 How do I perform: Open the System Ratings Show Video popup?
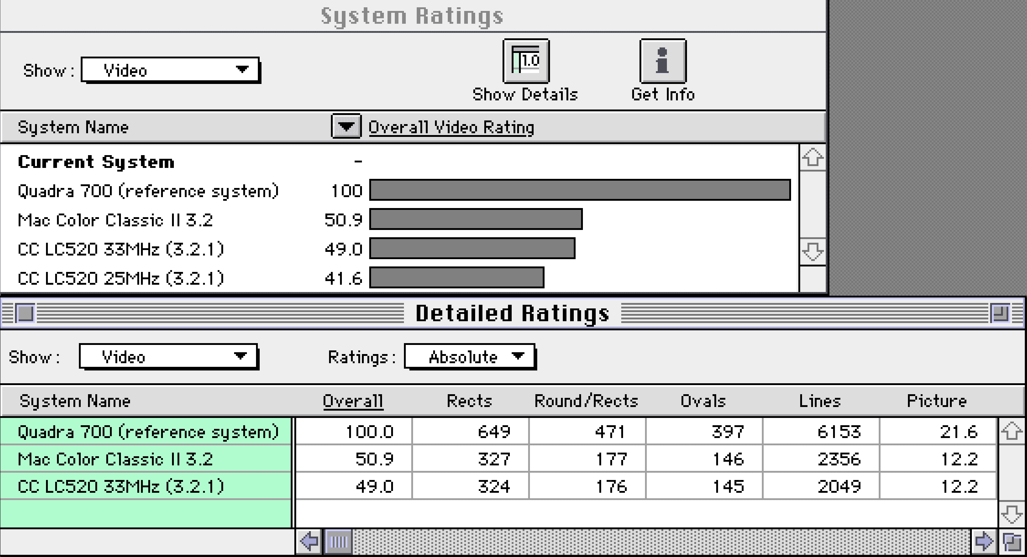click(170, 70)
